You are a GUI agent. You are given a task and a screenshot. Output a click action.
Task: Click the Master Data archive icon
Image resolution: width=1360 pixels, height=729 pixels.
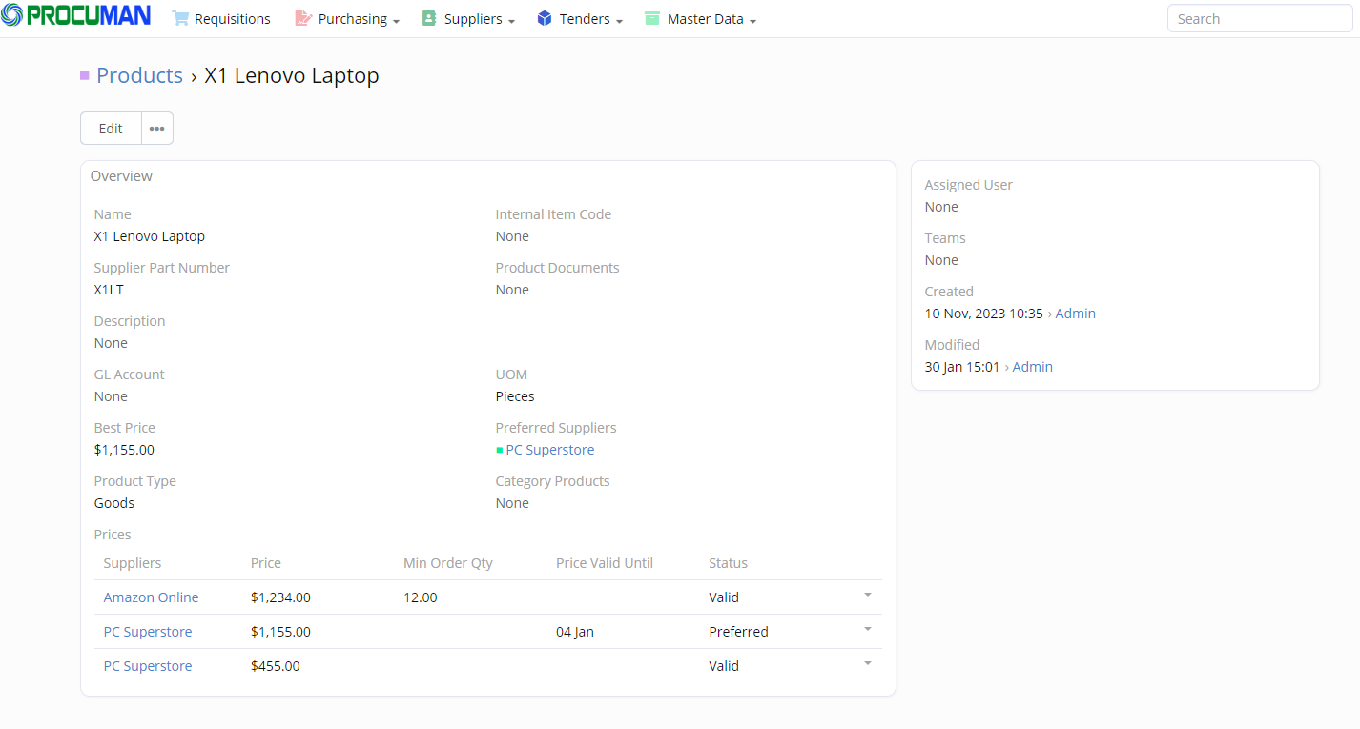(652, 18)
